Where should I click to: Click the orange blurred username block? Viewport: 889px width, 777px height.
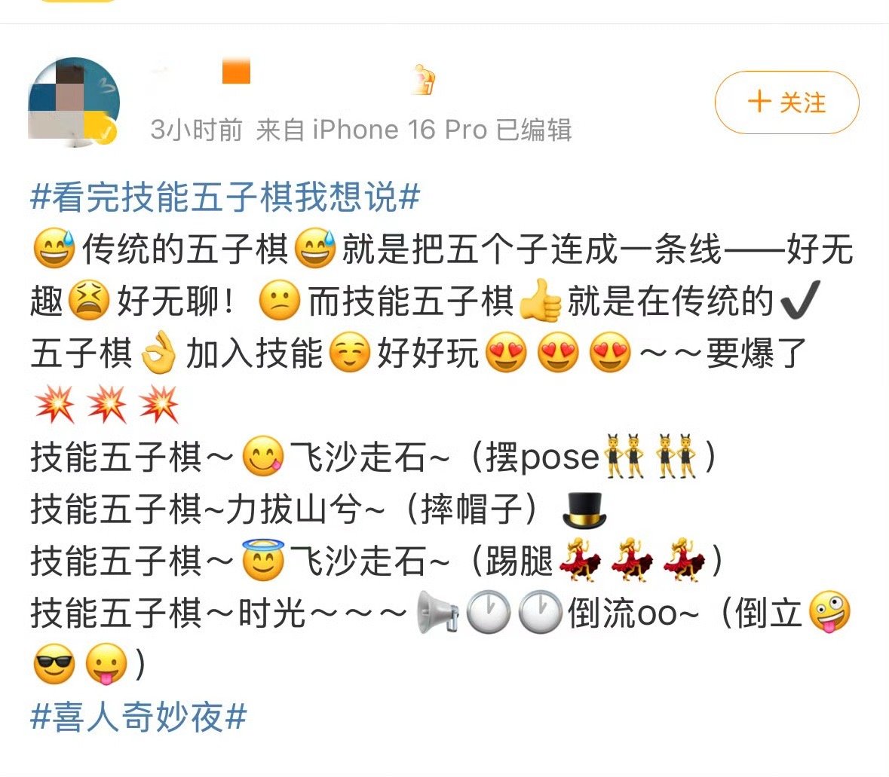(x=237, y=72)
